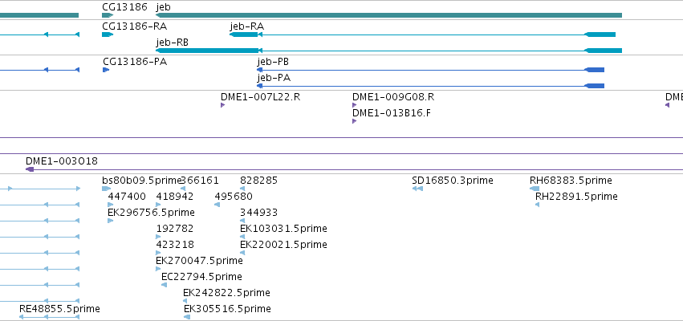
Task: Click the DME1-009G08.R marker arrow
Action: pos(354,105)
